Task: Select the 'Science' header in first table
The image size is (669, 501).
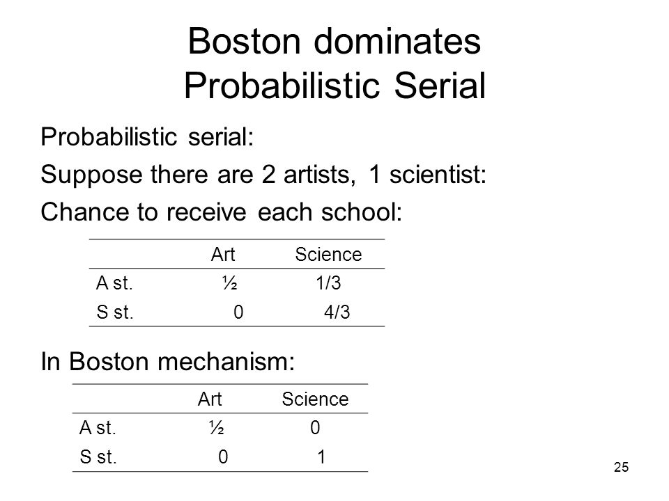Action: tap(328, 255)
